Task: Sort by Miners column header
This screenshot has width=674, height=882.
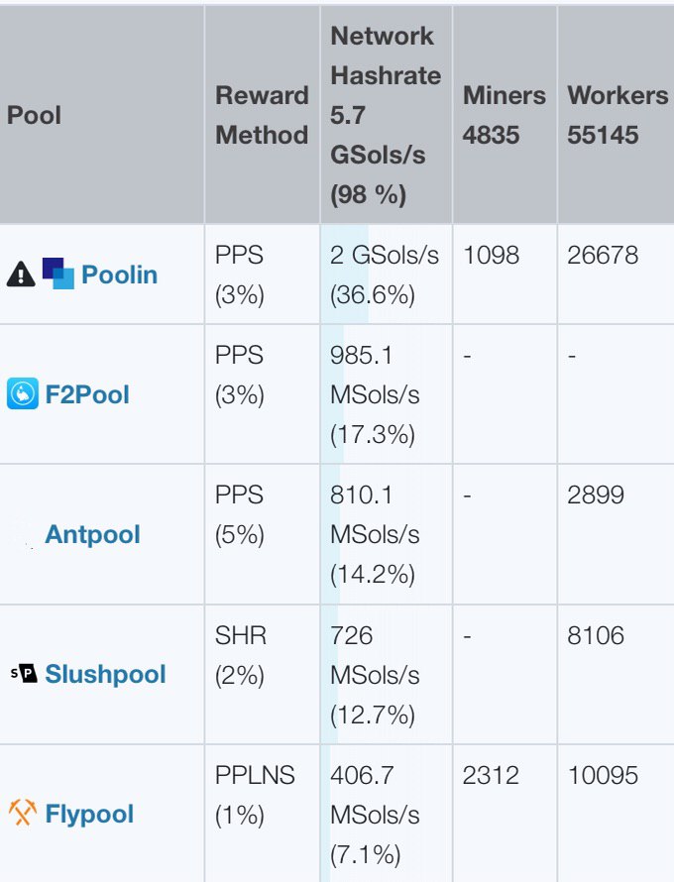Action: (504, 115)
